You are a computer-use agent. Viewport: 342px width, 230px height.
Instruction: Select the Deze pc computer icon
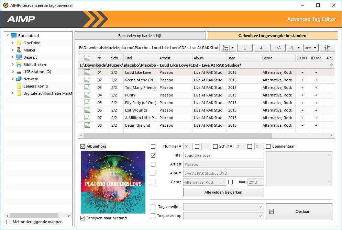click(19, 57)
